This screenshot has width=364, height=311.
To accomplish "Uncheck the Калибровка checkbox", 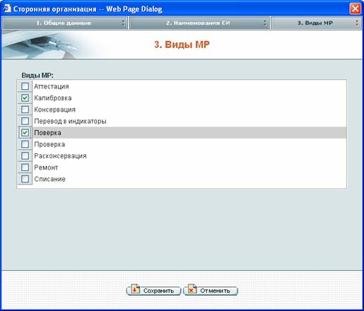I will tap(25, 98).
